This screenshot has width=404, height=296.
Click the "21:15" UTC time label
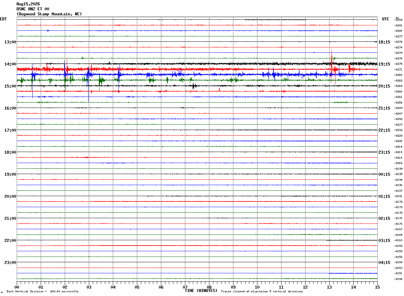[x=384, y=108]
